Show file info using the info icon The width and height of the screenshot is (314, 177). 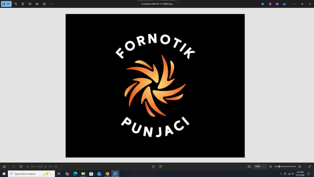[x=21, y=167]
